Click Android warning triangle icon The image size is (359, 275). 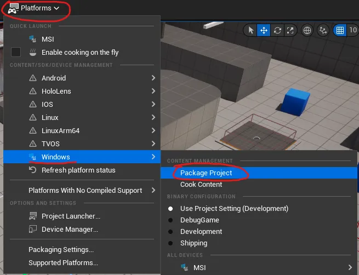tap(33, 78)
